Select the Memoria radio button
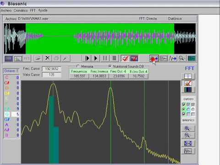Screen dimensions: 220x165 78,66
